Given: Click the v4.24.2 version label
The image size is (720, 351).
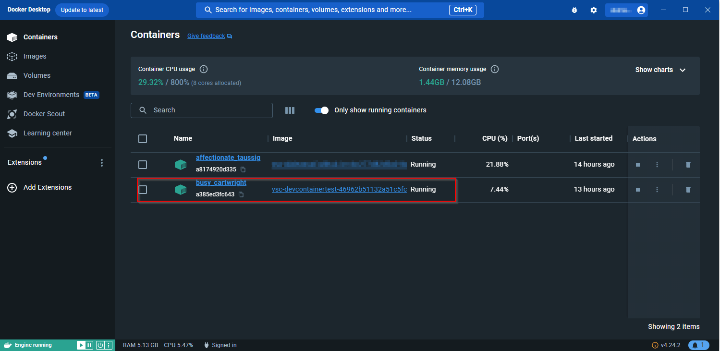Looking at the screenshot, I should pyautogui.click(x=671, y=345).
